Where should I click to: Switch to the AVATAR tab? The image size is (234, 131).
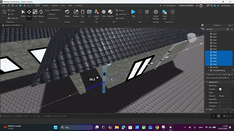click(55, 6)
